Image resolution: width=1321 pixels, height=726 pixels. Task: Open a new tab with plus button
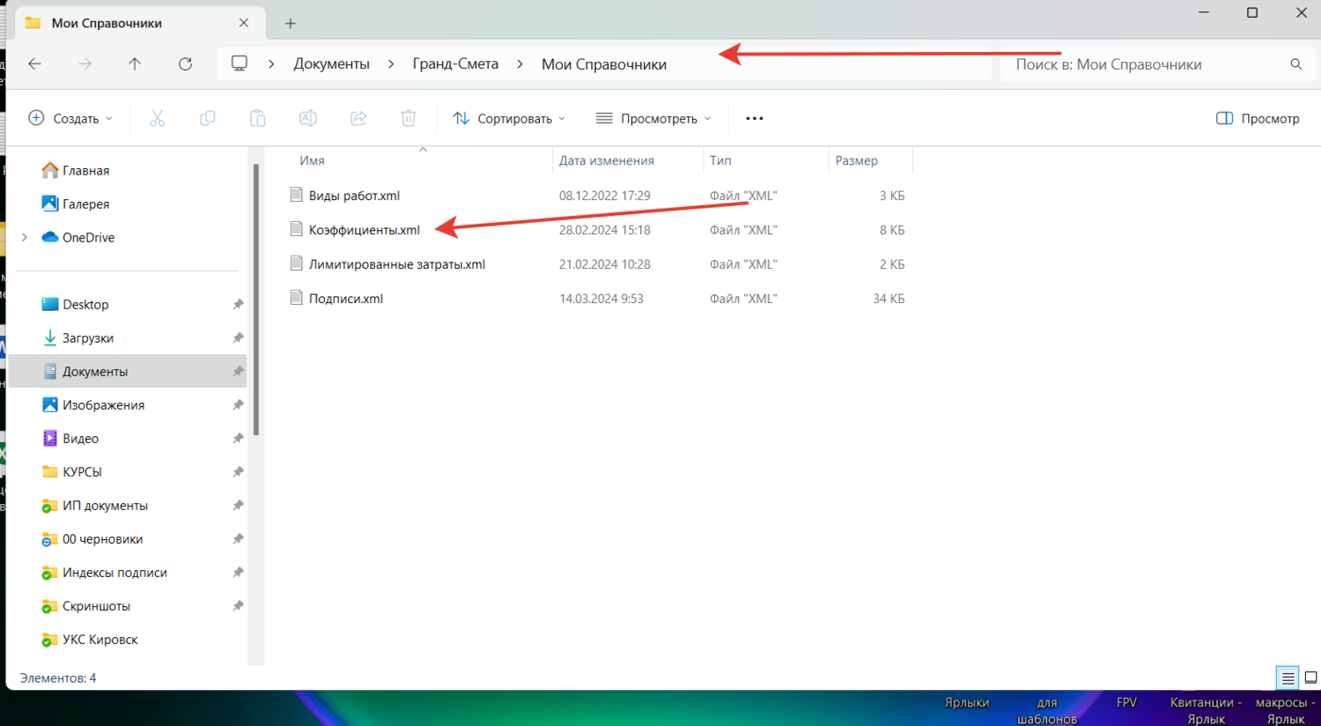(291, 24)
